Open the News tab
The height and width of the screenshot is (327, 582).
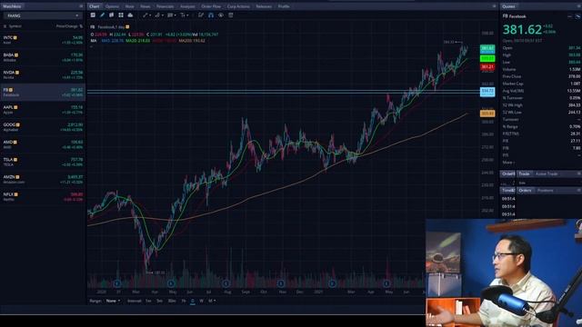[x=145, y=6]
